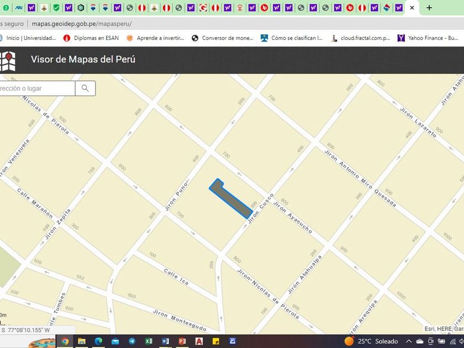Open Telegram from the taskbar
The image size is (464, 348).
132,341
